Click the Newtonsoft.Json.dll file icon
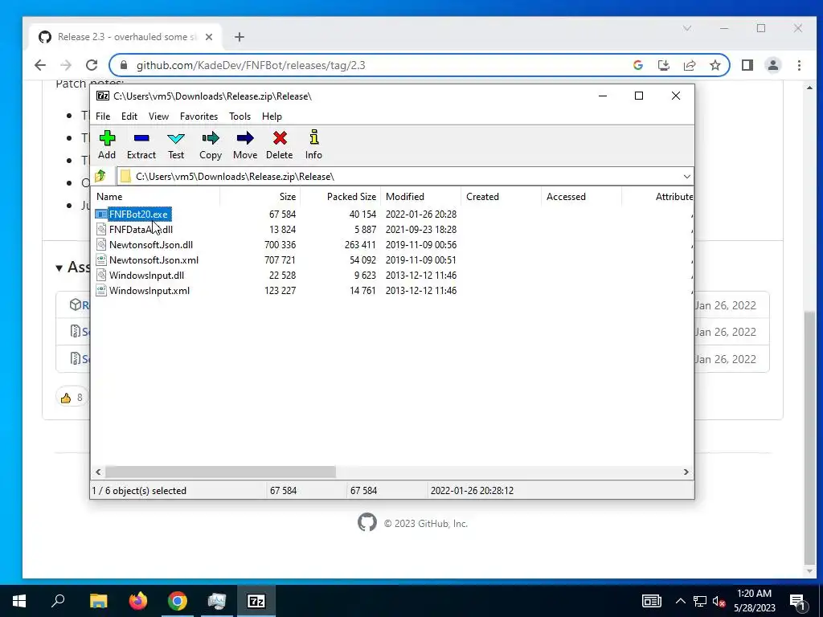823x617 pixels. [101, 244]
